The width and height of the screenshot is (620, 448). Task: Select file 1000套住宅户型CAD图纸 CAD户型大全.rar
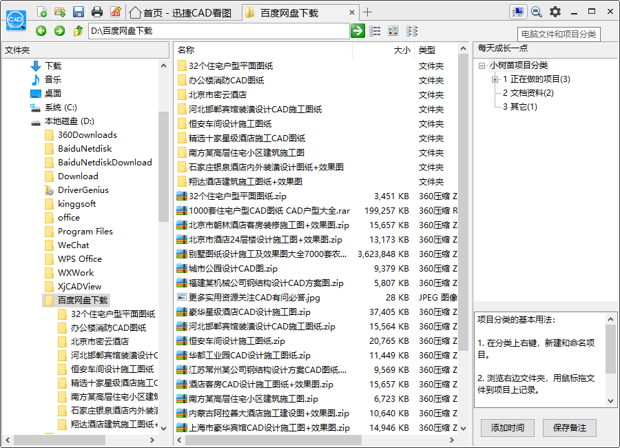tap(269, 210)
